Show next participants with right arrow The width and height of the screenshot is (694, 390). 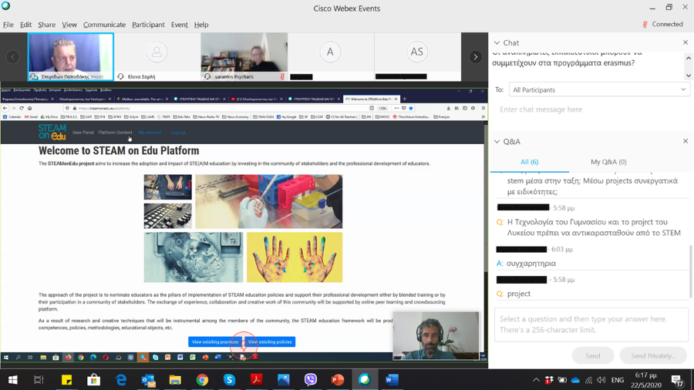pyautogui.click(x=475, y=57)
